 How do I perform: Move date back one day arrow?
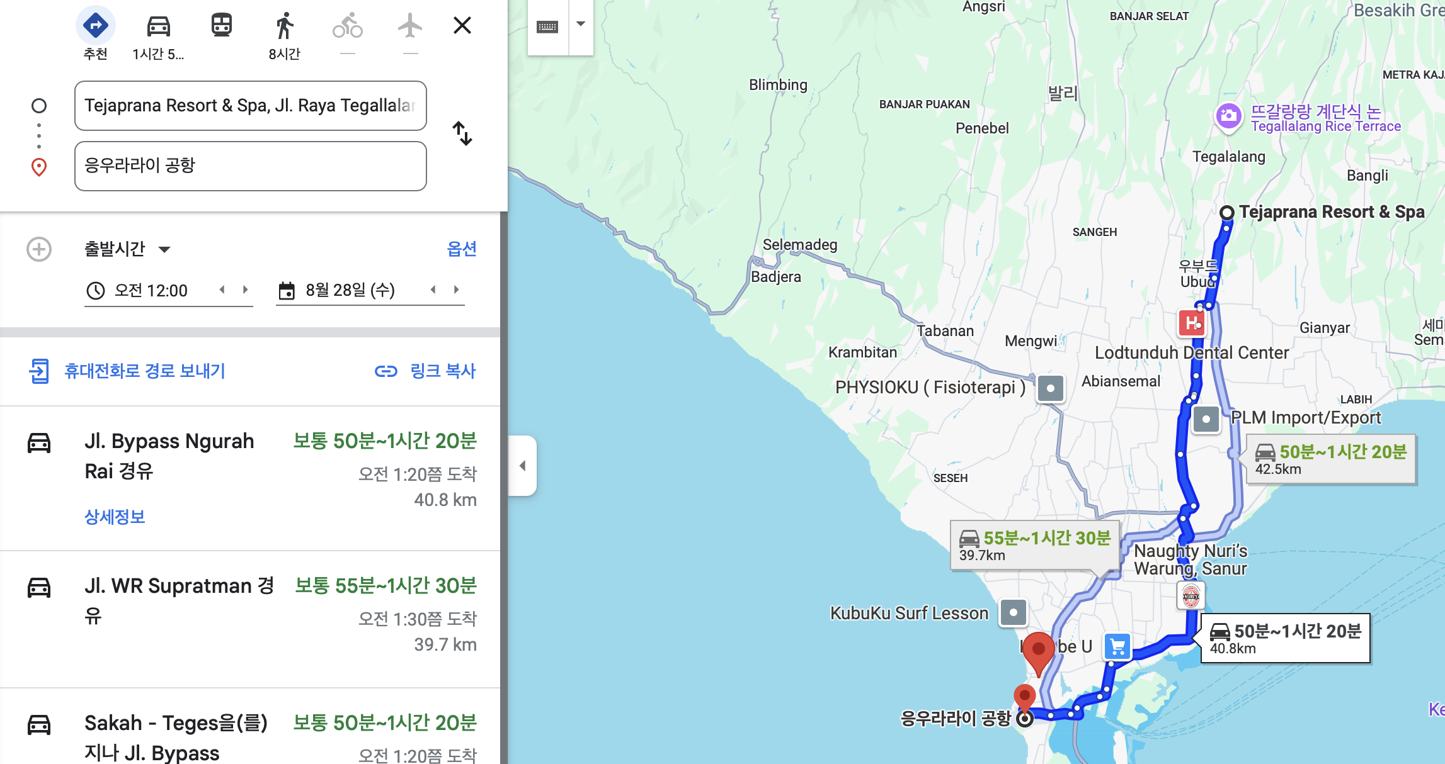433,289
